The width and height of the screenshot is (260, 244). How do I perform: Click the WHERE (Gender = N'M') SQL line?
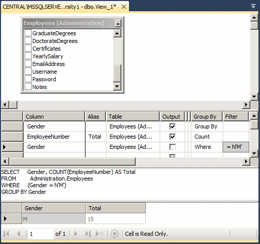[34, 185]
